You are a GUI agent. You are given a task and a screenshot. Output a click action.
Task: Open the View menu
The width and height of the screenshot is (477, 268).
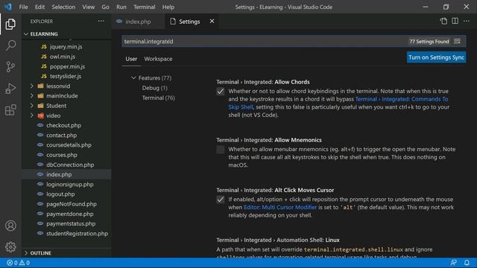88,7
